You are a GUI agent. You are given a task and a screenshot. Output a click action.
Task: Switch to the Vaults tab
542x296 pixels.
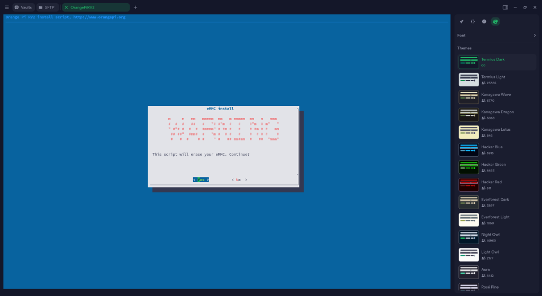tap(23, 7)
